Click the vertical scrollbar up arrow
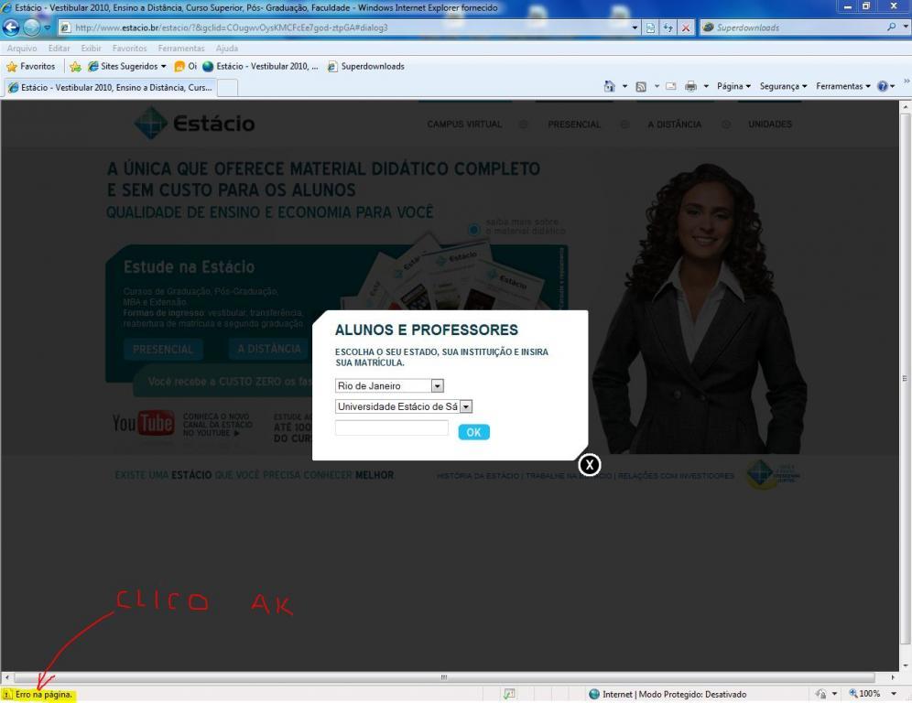This screenshot has height=703, width=912. point(906,106)
